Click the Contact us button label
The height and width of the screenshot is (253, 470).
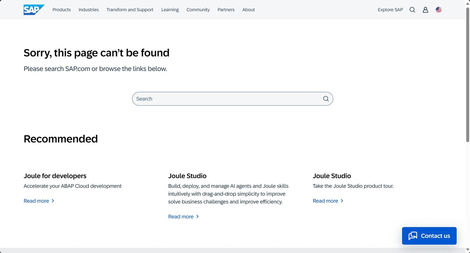pos(435,236)
